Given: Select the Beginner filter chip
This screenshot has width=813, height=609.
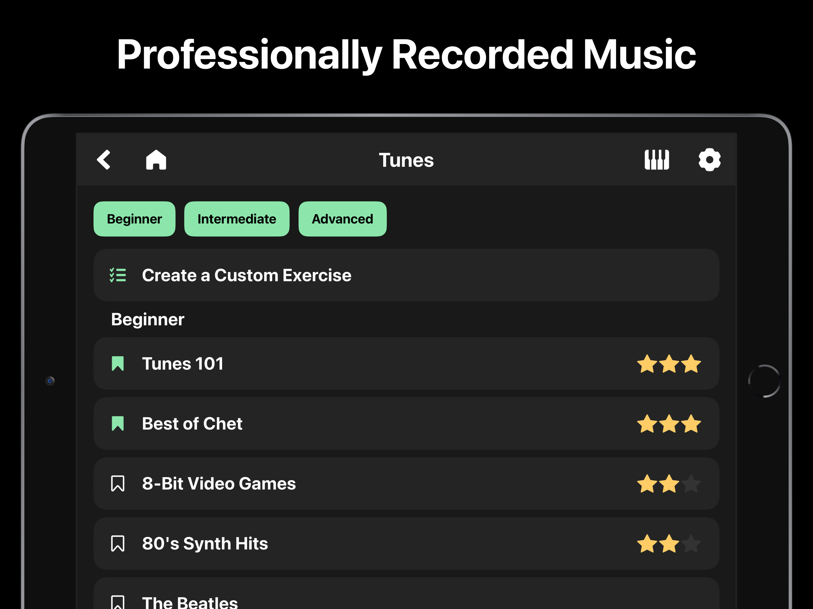Looking at the screenshot, I should point(135,219).
